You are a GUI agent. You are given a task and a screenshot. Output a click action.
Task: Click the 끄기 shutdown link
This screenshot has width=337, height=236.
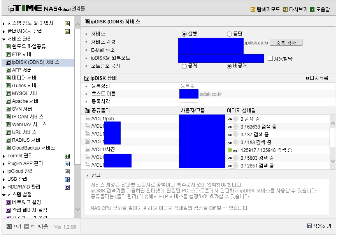pos(17,226)
